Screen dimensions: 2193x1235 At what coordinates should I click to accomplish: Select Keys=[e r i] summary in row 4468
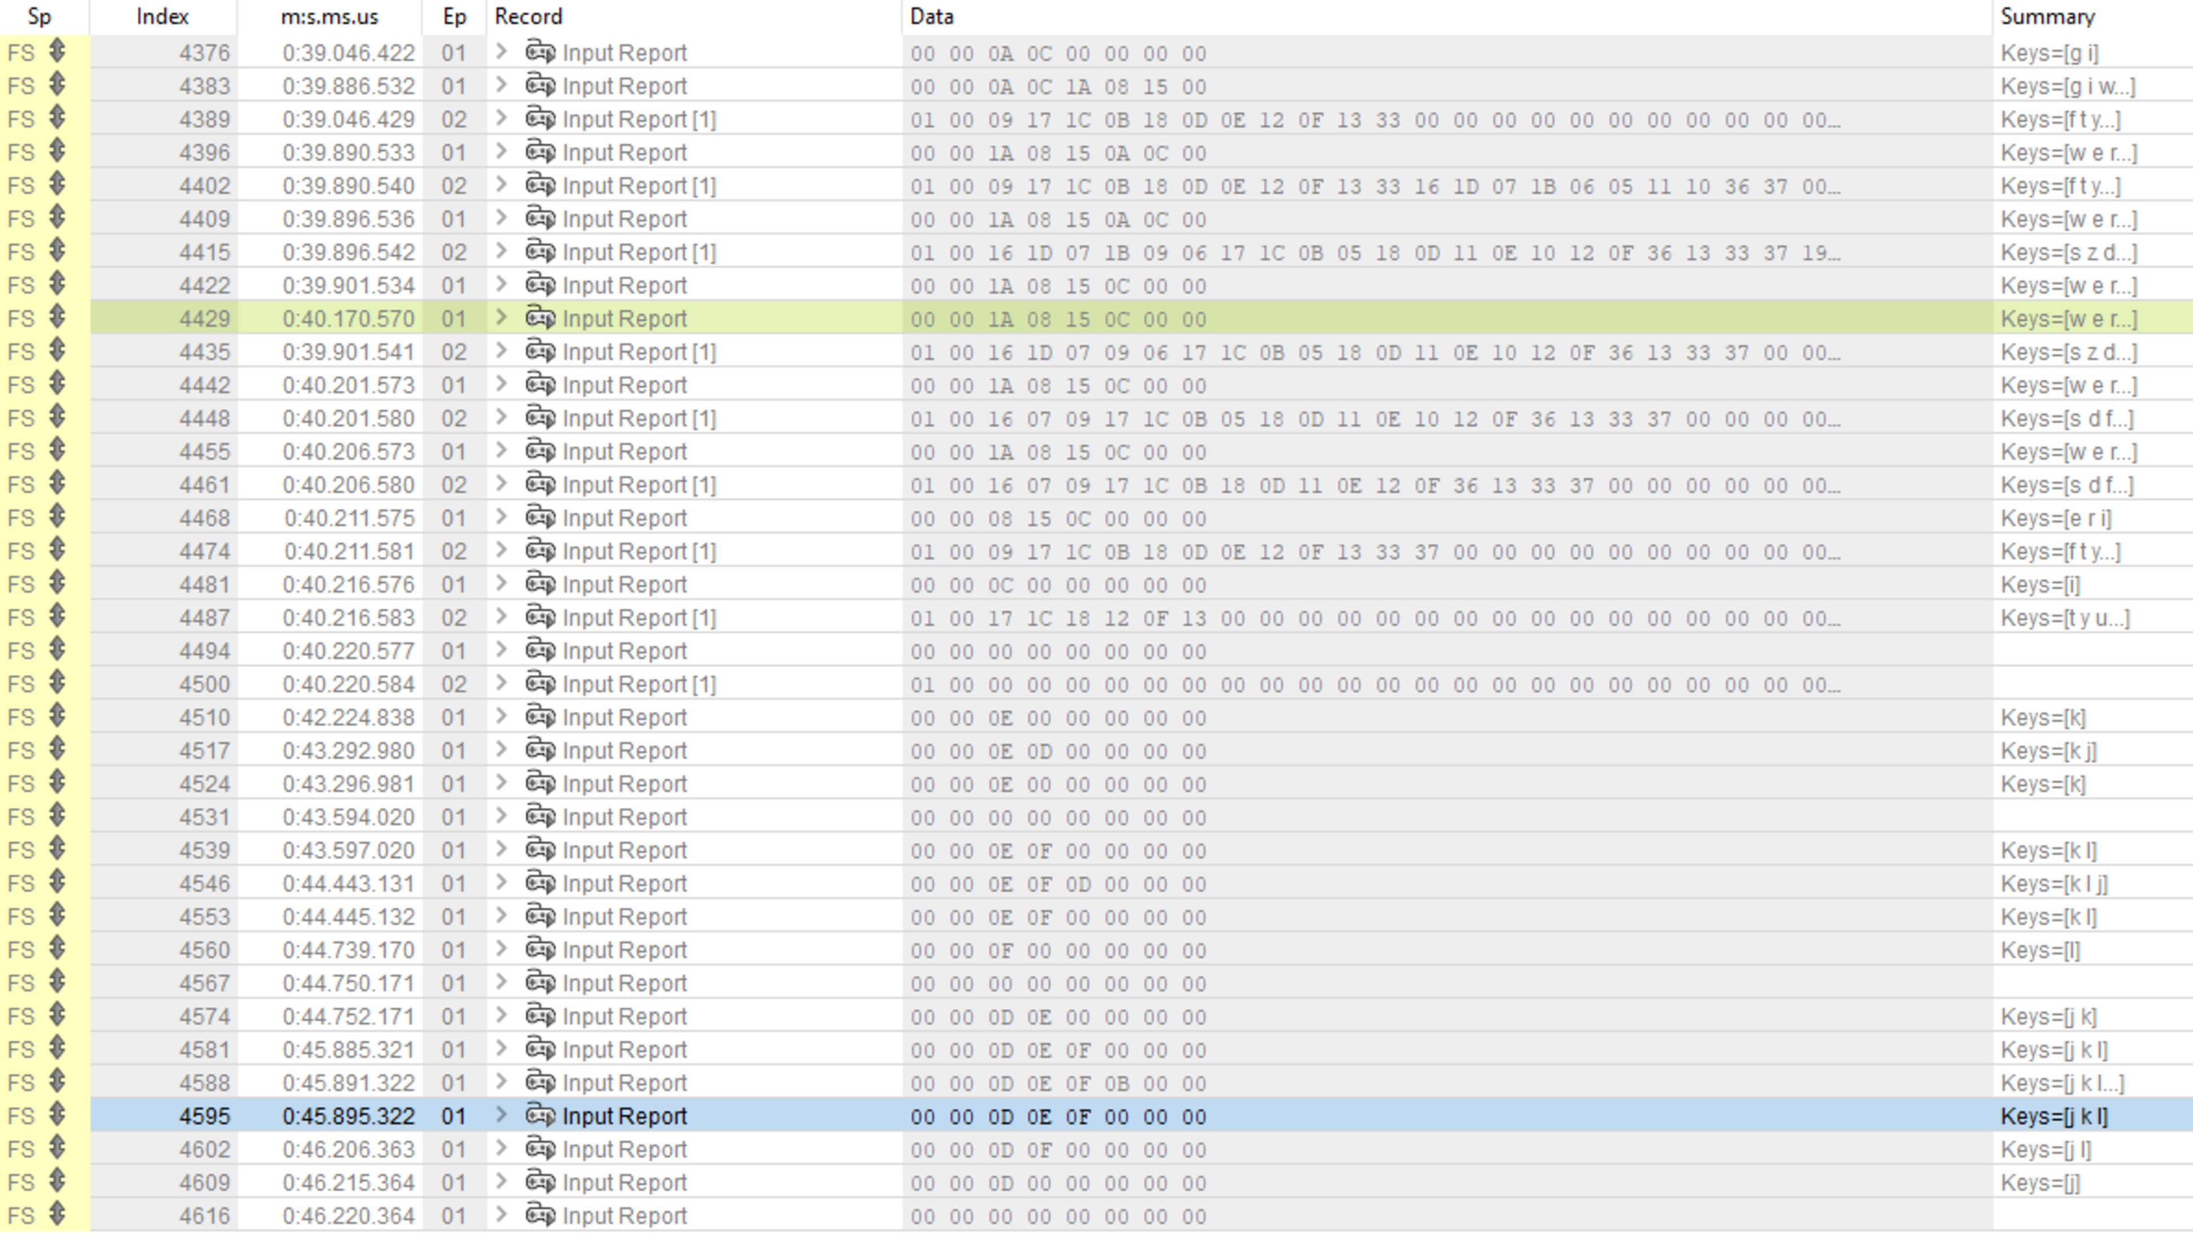[2055, 518]
